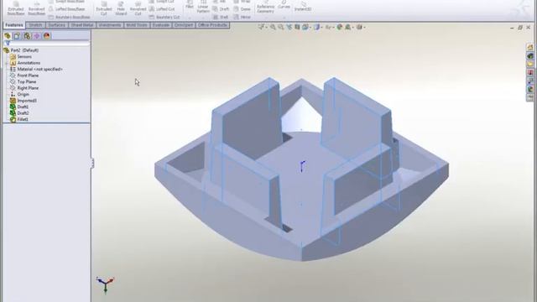The height and width of the screenshot is (302, 537).
Task: Open the Features tab
Action: click(x=14, y=25)
